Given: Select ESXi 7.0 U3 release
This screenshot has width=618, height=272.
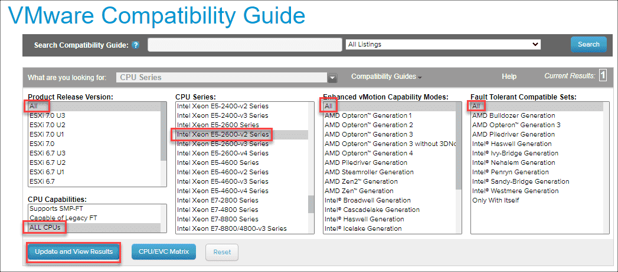Looking at the screenshot, I should tap(94, 115).
